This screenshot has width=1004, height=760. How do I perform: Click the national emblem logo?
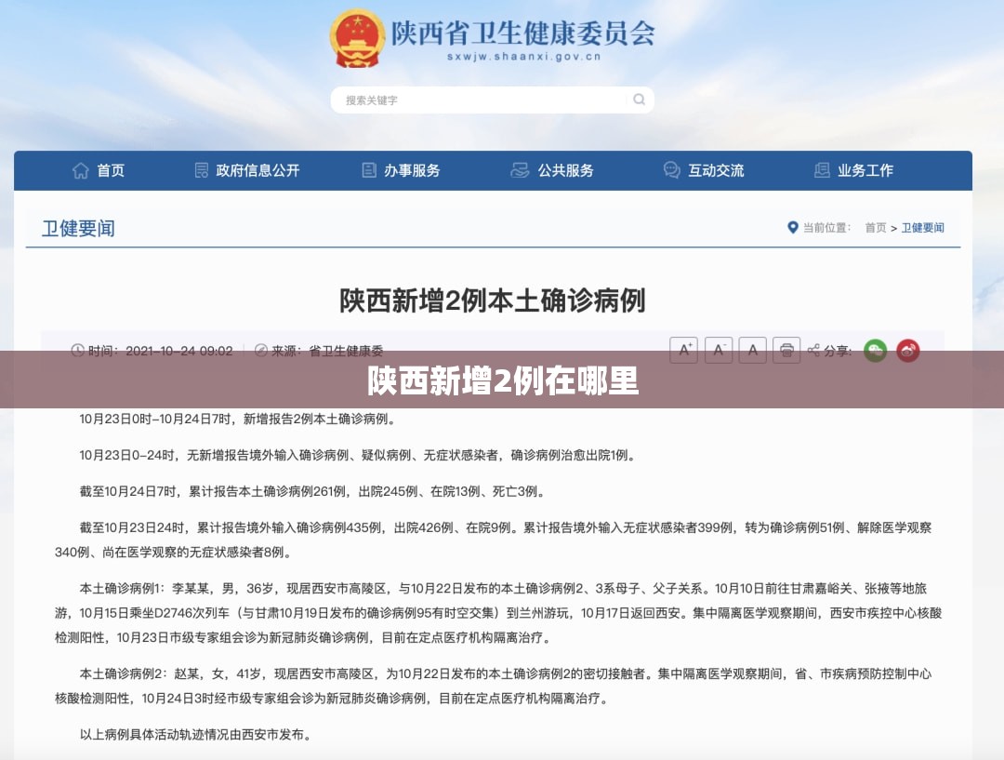tap(357, 37)
